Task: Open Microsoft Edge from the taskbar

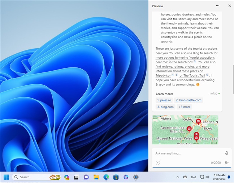Action: coord(106,177)
